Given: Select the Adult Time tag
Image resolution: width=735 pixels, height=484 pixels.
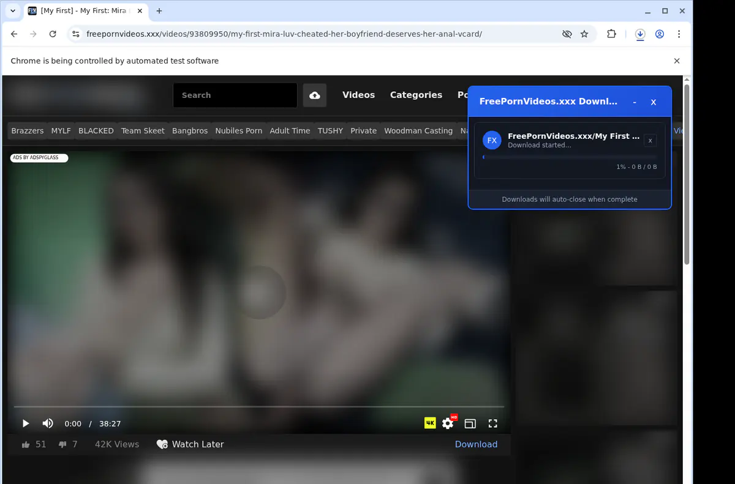Looking at the screenshot, I should [x=290, y=130].
